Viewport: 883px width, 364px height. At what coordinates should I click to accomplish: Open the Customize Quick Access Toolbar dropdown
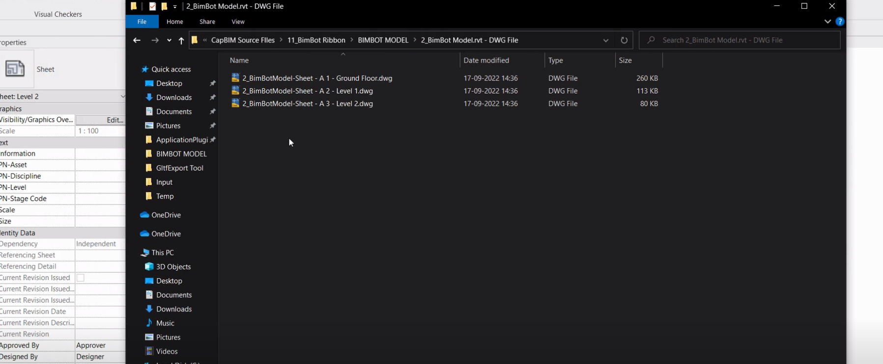tap(175, 7)
